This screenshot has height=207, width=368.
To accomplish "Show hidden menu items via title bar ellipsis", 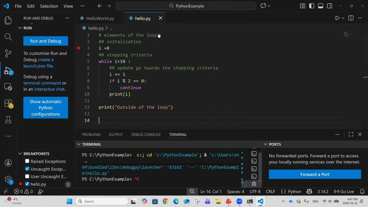I will (x=83, y=6).
